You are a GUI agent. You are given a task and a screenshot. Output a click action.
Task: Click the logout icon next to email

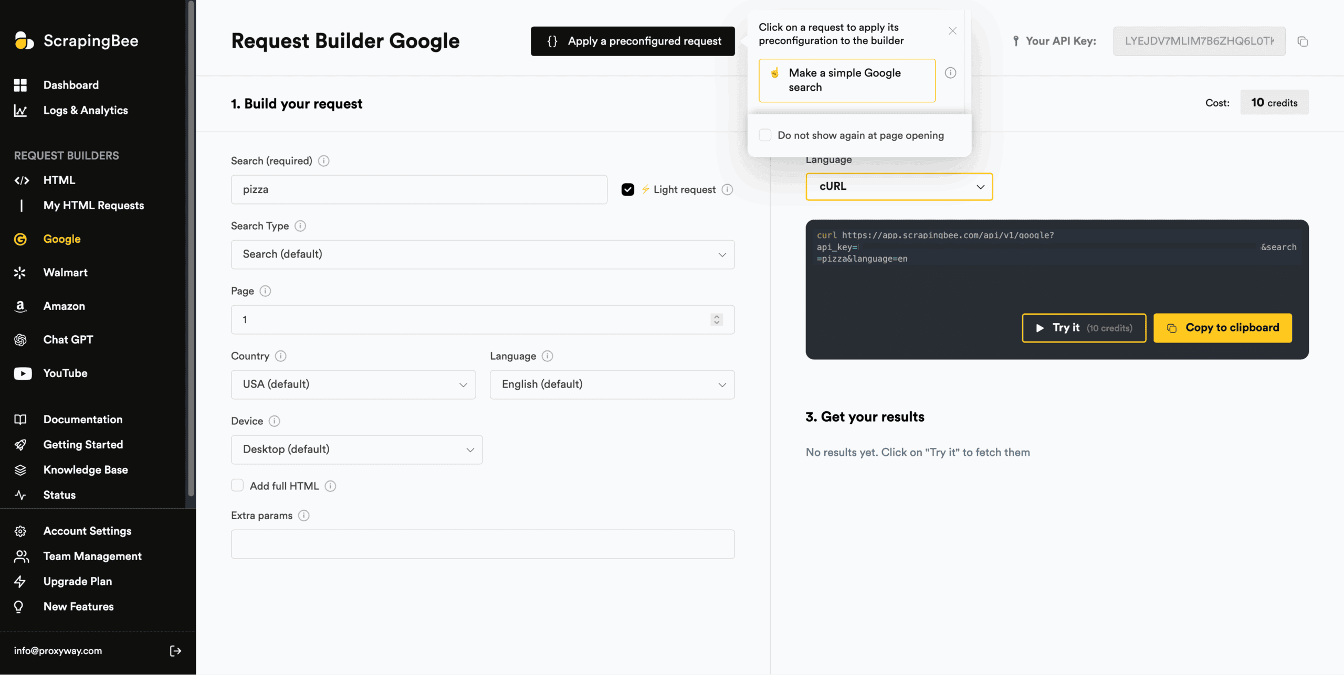click(x=175, y=651)
